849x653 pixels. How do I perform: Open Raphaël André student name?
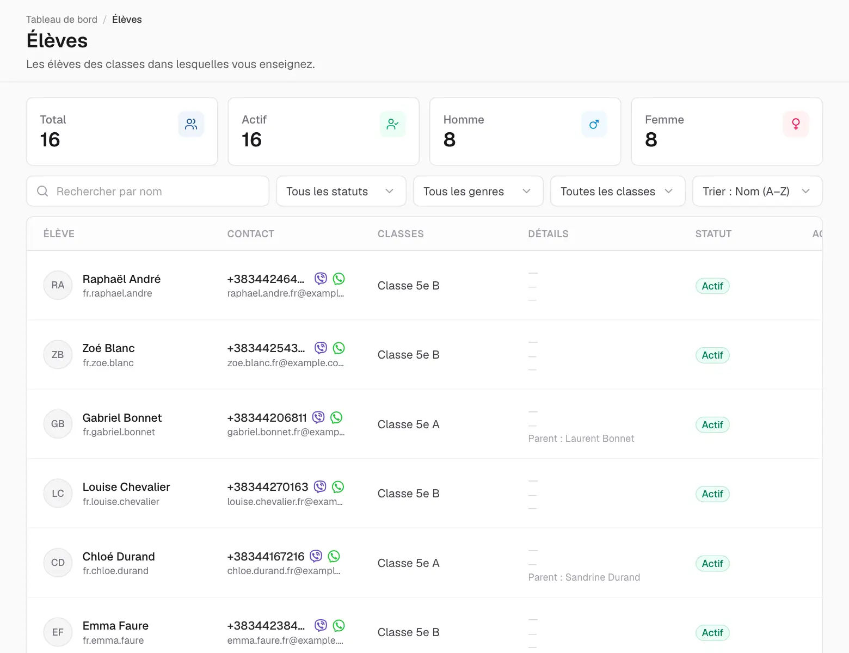pos(121,279)
